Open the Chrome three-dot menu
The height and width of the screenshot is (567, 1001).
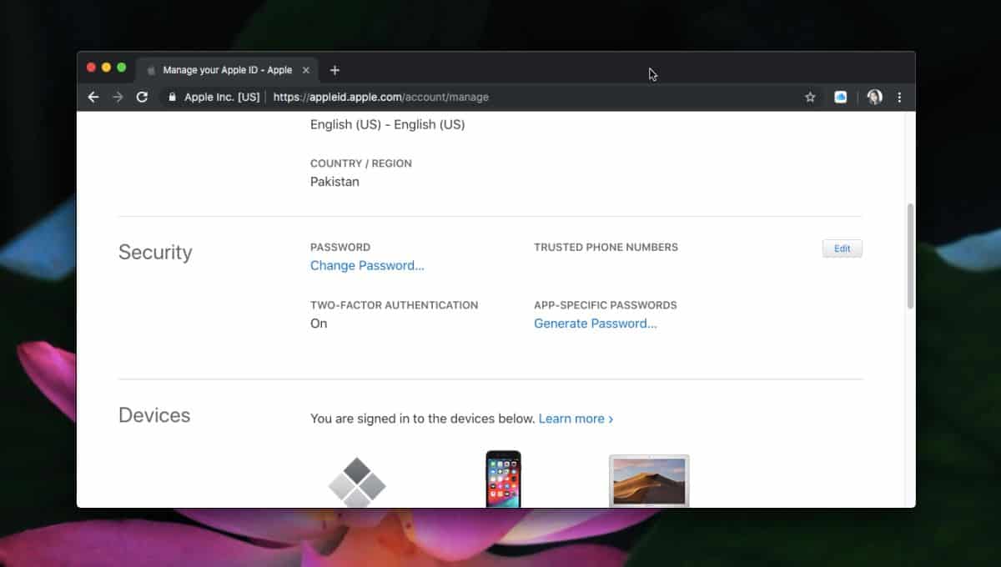coord(899,97)
